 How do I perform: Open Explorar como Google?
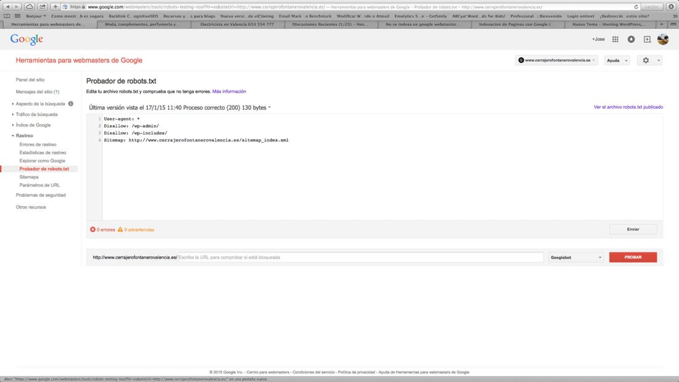(x=43, y=160)
